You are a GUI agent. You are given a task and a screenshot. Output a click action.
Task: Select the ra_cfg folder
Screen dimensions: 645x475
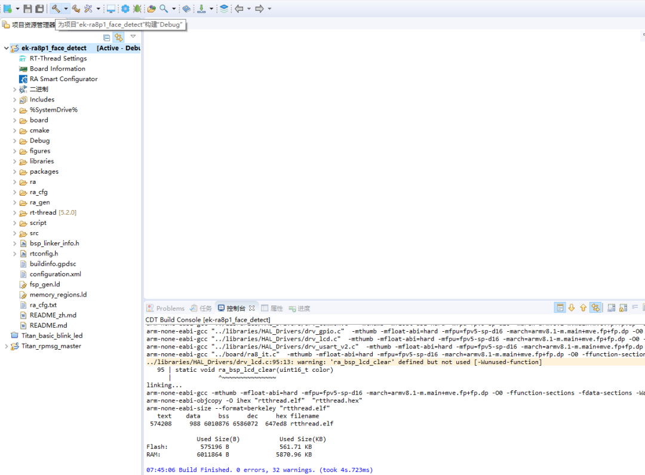(x=38, y=192)
